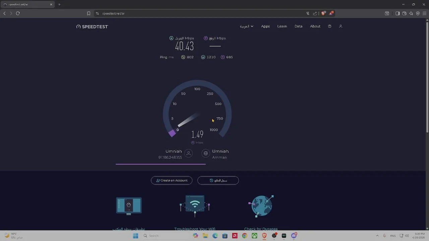Image resolution: width=429 pixels, height=241 pixels.
Task: Open AMD Software from taskbar
Action: coord(235,236)
